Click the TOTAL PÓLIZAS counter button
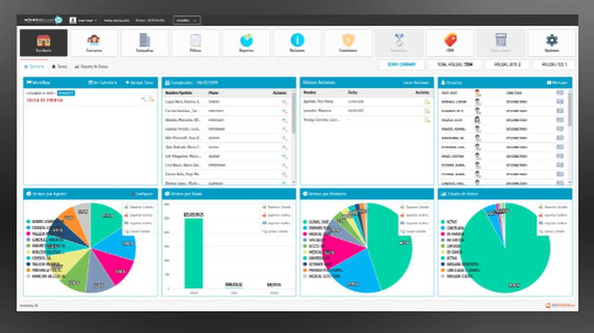This screenshot has width=594, height=333. 455,65
